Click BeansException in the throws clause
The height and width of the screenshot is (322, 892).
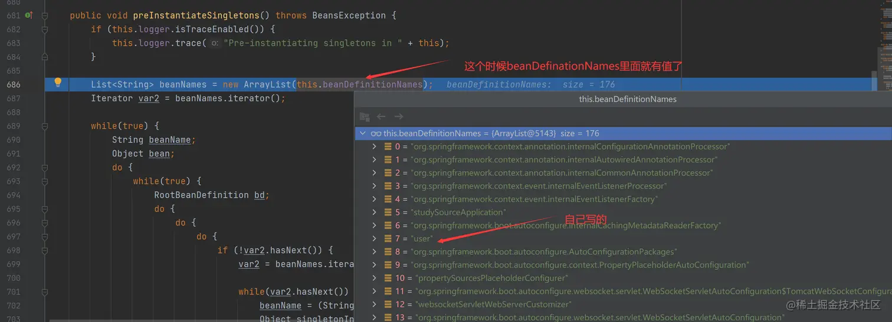[349, 15]
